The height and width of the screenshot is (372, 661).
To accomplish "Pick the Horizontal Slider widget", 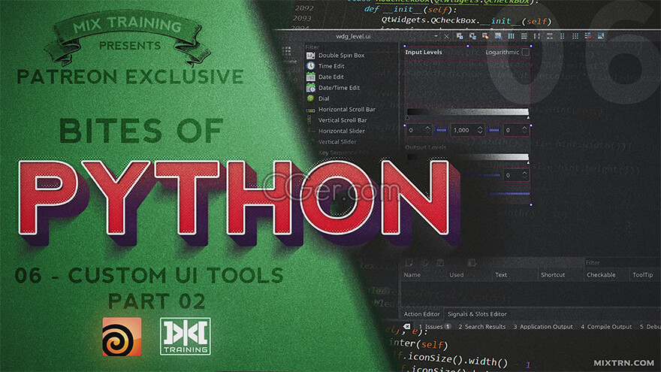I will pyautogui.click(x=336, y=132).
